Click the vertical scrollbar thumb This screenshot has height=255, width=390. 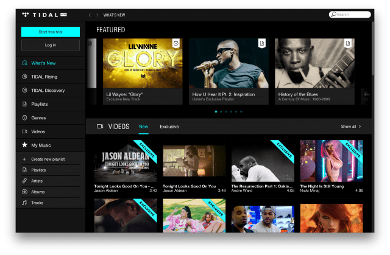(x=372, y=49)
